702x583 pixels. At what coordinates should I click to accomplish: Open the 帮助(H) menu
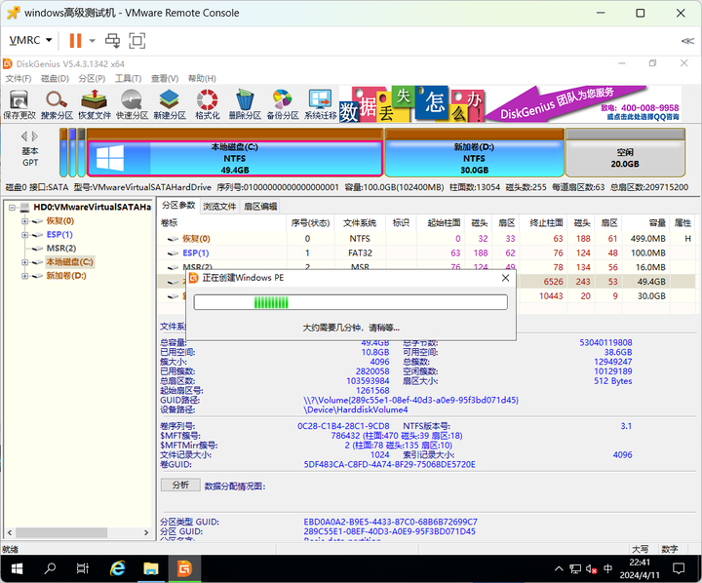[202, 79]
